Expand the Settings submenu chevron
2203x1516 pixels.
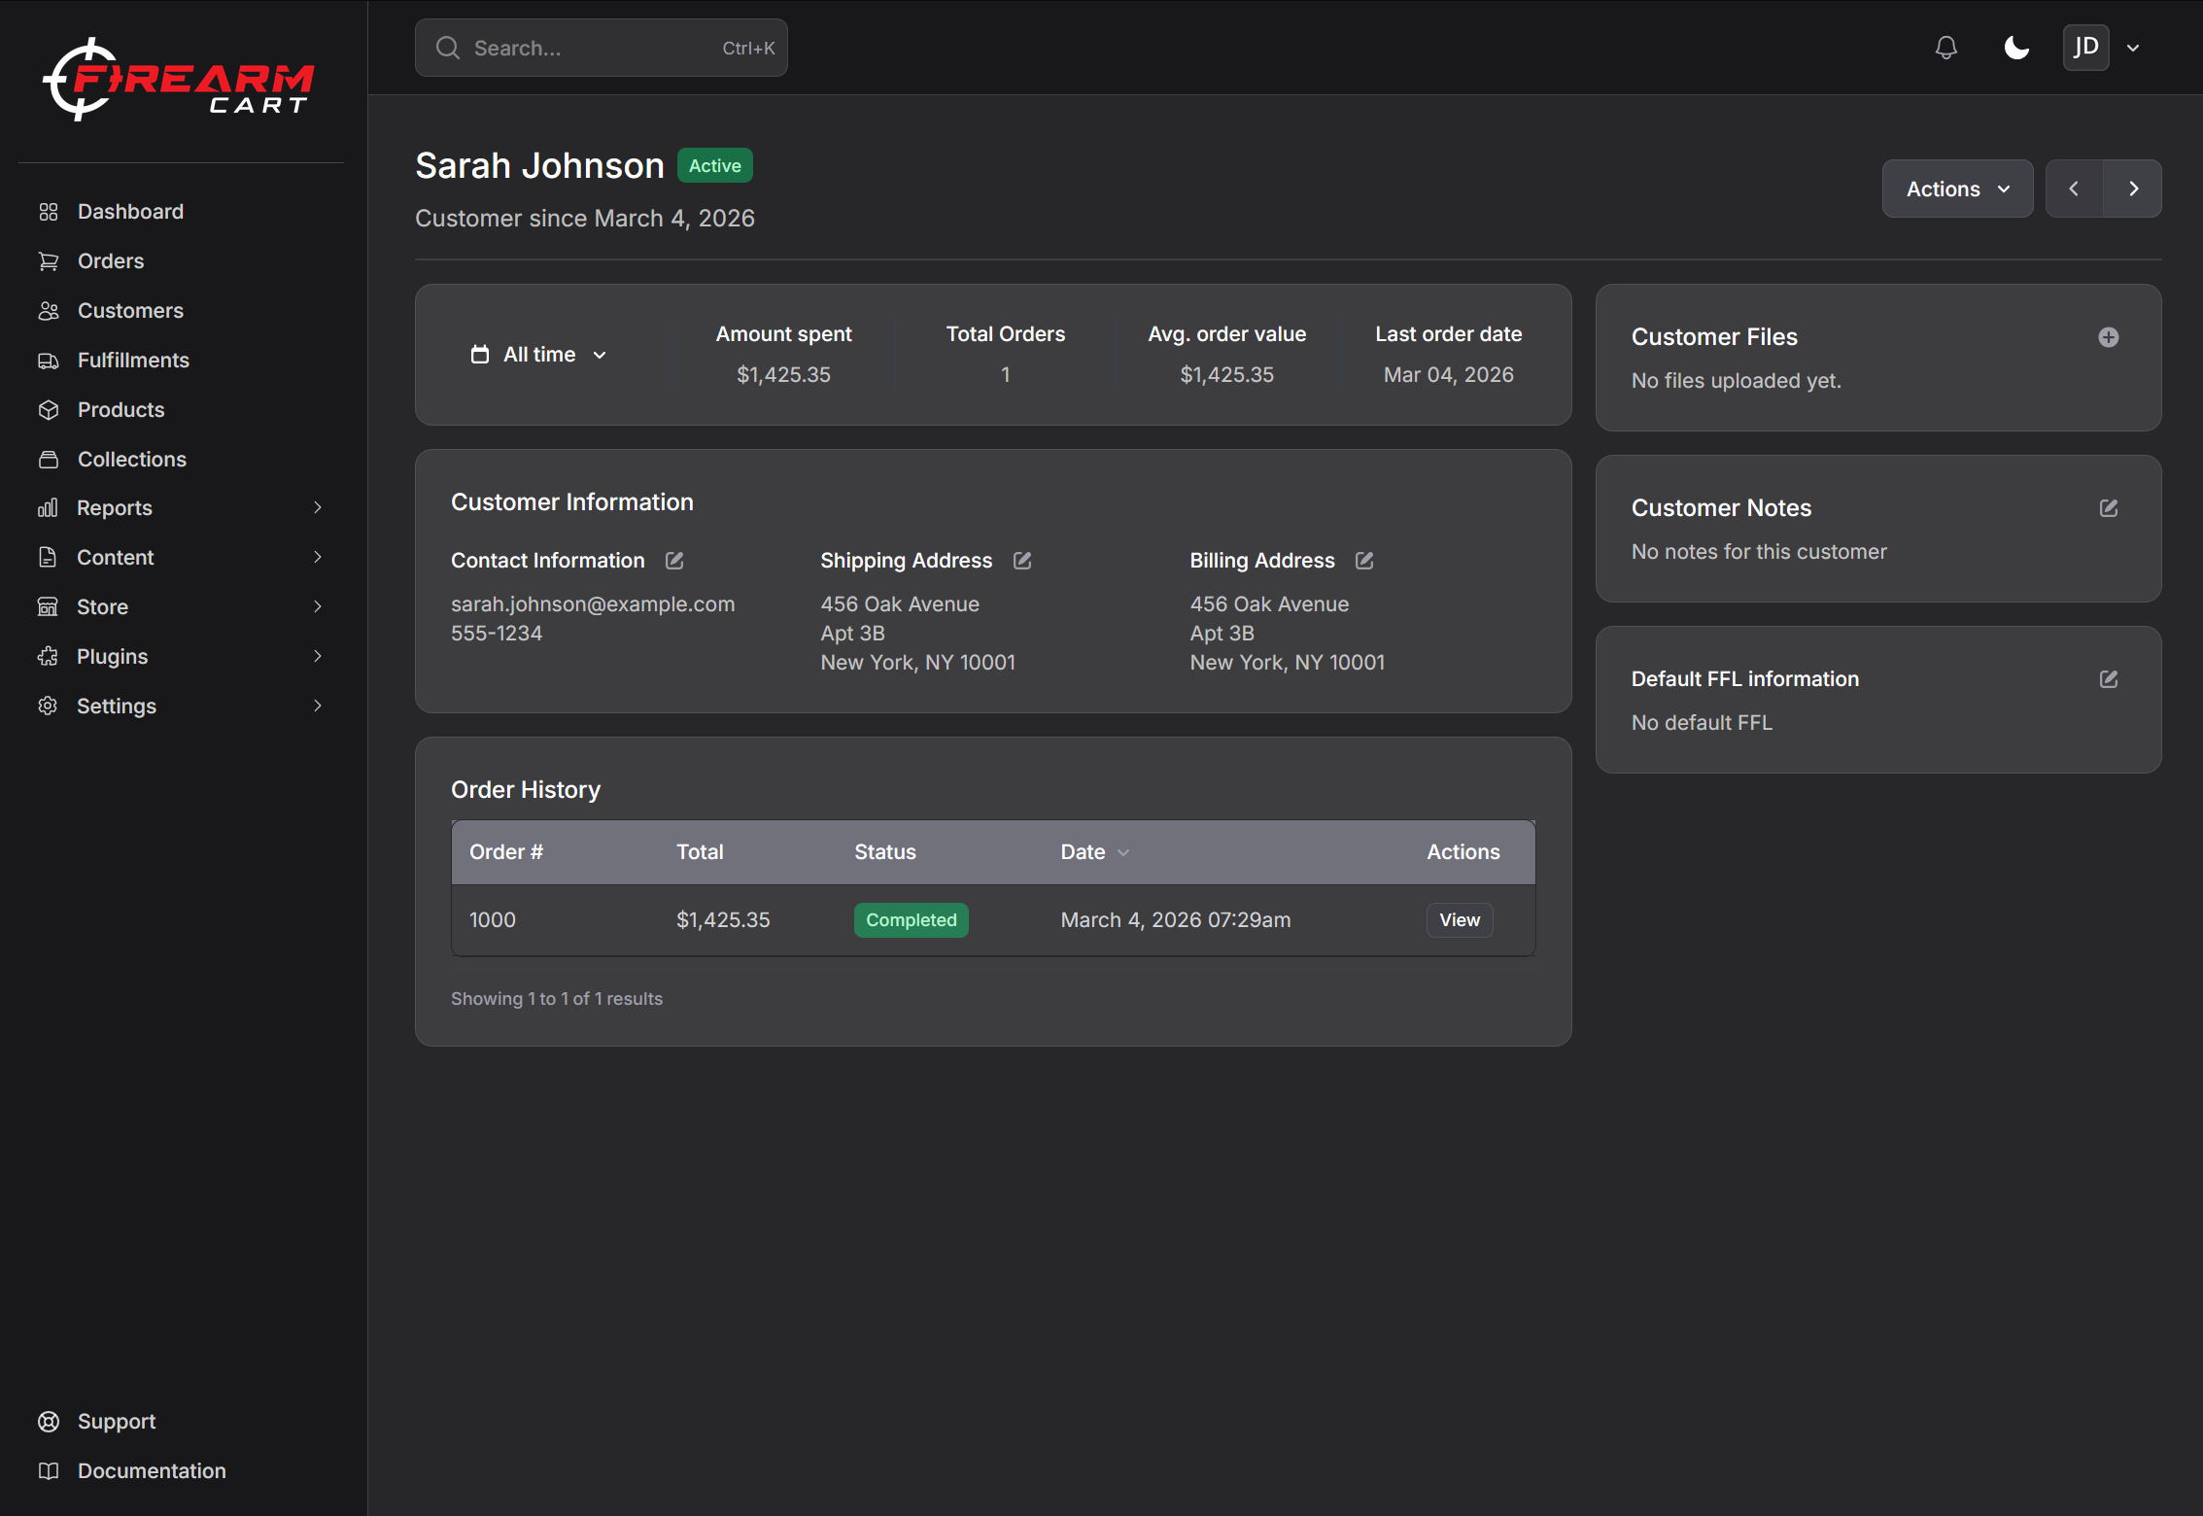[x=318, y=706]
